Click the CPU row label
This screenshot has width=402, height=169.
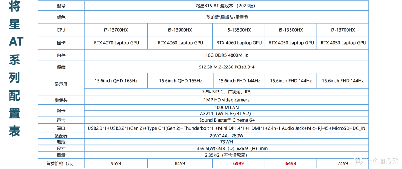click(61, 30)
